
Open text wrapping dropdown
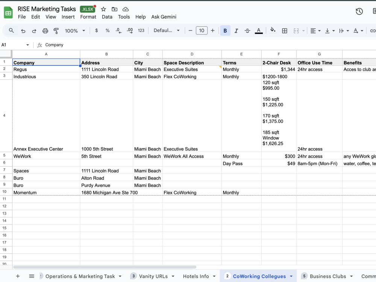pos(344,31)
